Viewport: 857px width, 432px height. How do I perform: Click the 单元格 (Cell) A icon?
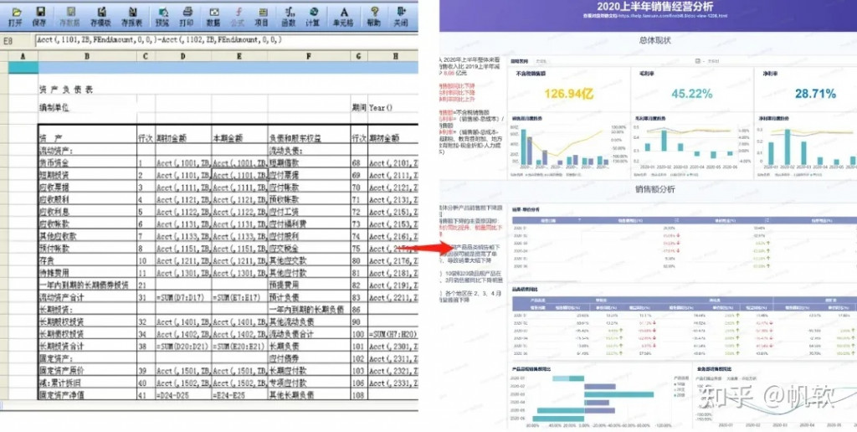tap(344, 17)
